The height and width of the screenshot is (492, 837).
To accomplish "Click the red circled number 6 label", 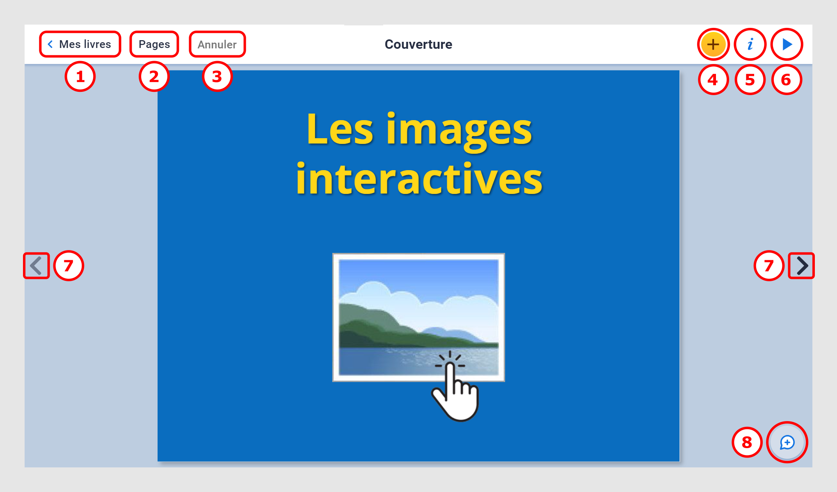I will pyautogui.click(x=786, y=80).
